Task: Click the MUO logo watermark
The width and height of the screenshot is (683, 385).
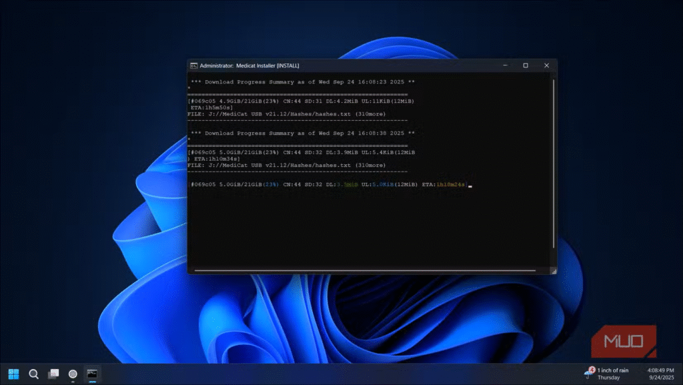Action: (x=624, y=342)
